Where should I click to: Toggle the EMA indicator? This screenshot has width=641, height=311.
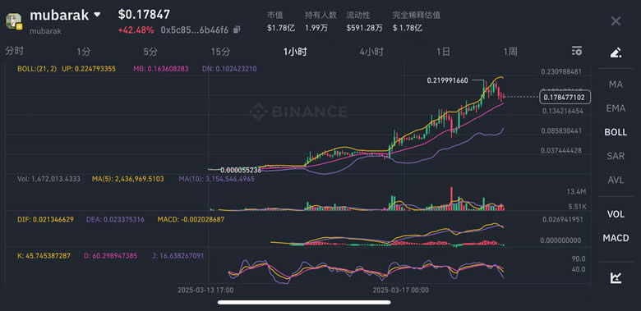click(616, 108)
